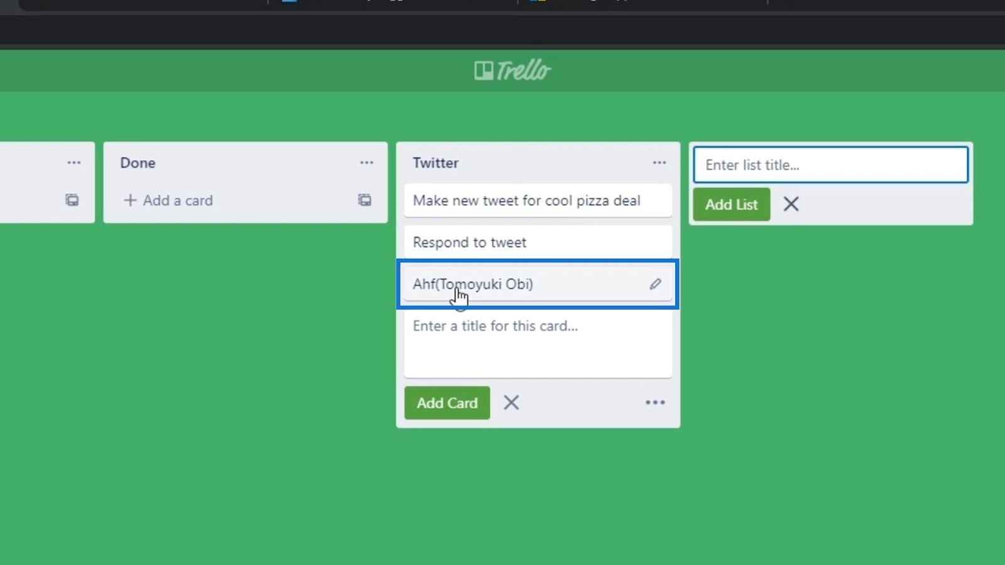This screenshot has height=565, width=1005.
Task: Open the Make new tweet for cool pizza deal card
Action: (x=538, y=200)
